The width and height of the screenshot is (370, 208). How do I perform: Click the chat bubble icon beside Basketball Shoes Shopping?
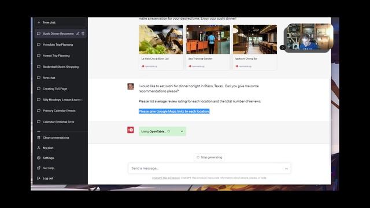(39, 67)
